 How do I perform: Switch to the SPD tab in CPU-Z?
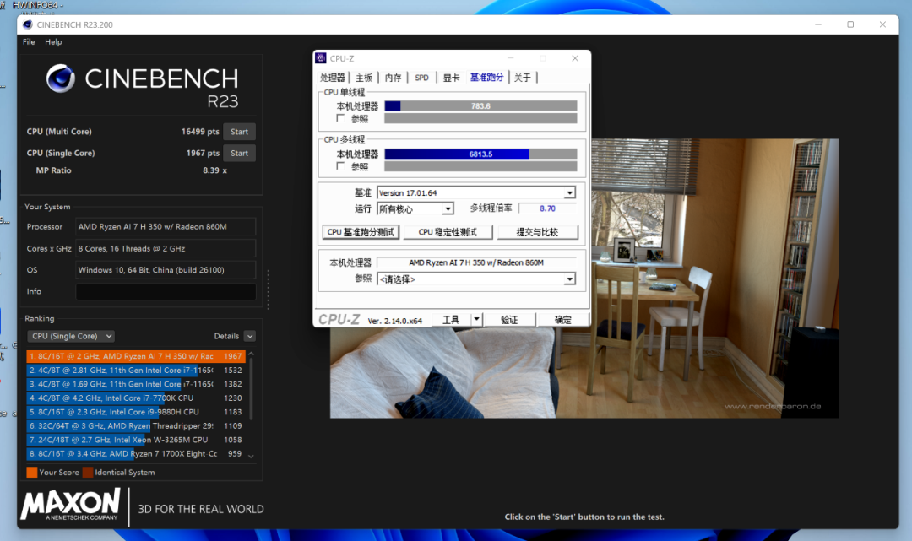coord(421,78)
